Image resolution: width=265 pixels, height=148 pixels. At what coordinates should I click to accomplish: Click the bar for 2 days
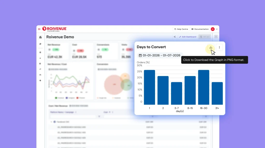[163, 91]
